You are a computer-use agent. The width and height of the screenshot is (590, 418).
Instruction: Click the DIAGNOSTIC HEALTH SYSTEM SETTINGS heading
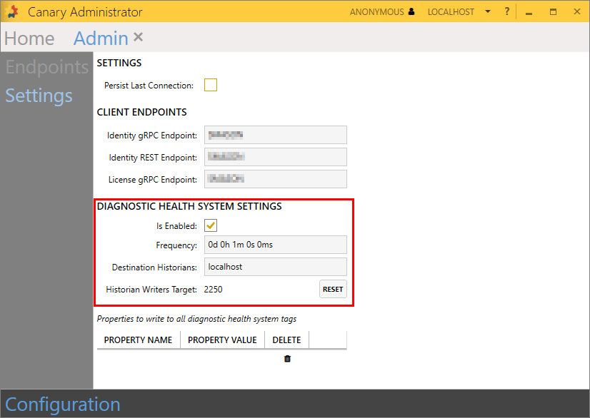(x=189, y=206)
